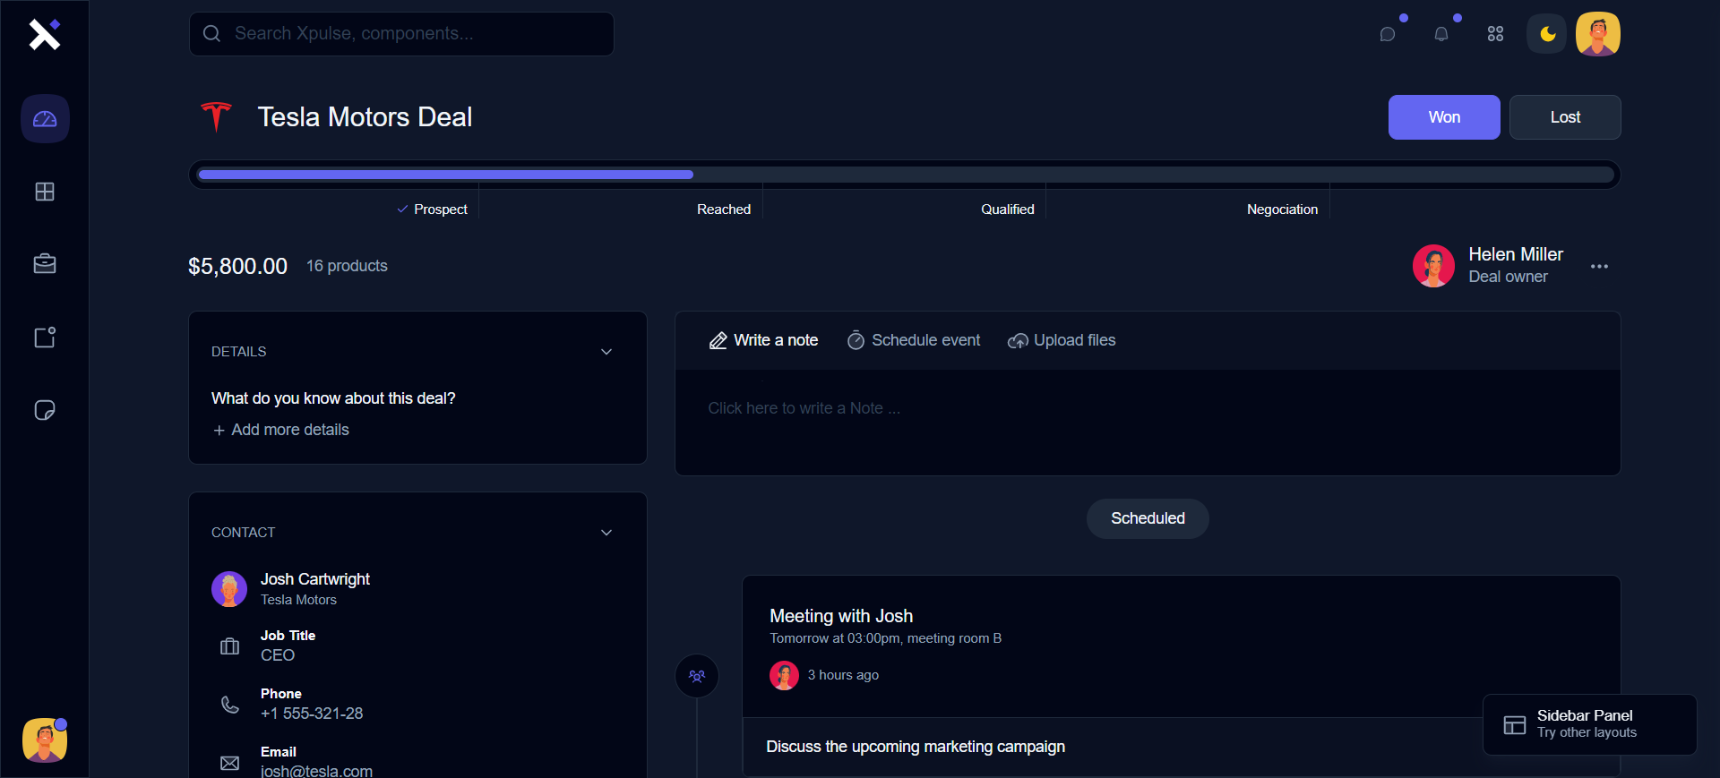Viewport: 1720px width, 778px height.
Task: Focus the Search Xpulse input field
Action: point(401,34)
